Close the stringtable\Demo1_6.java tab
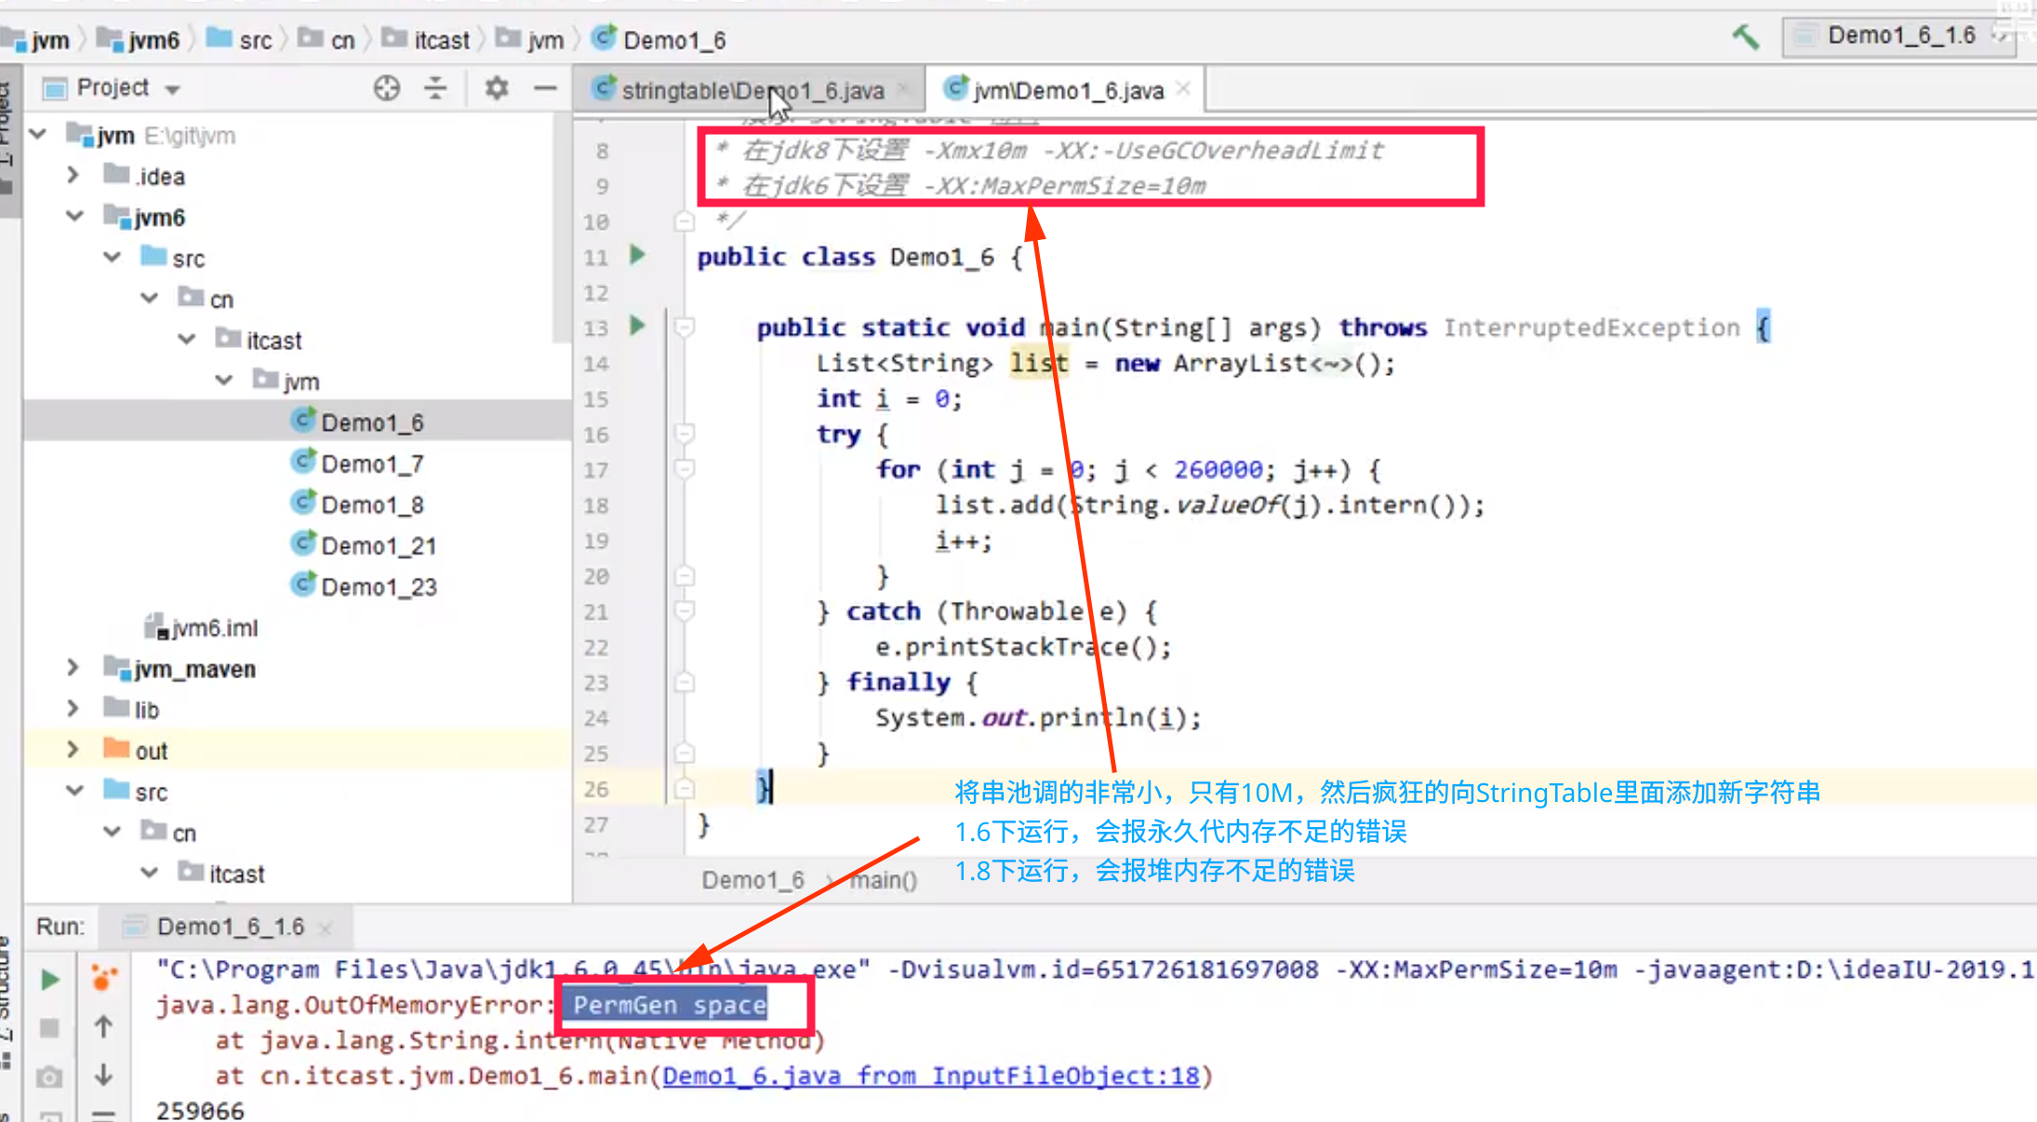This screenshot has width=2037, height=1122. click(902, 88)
